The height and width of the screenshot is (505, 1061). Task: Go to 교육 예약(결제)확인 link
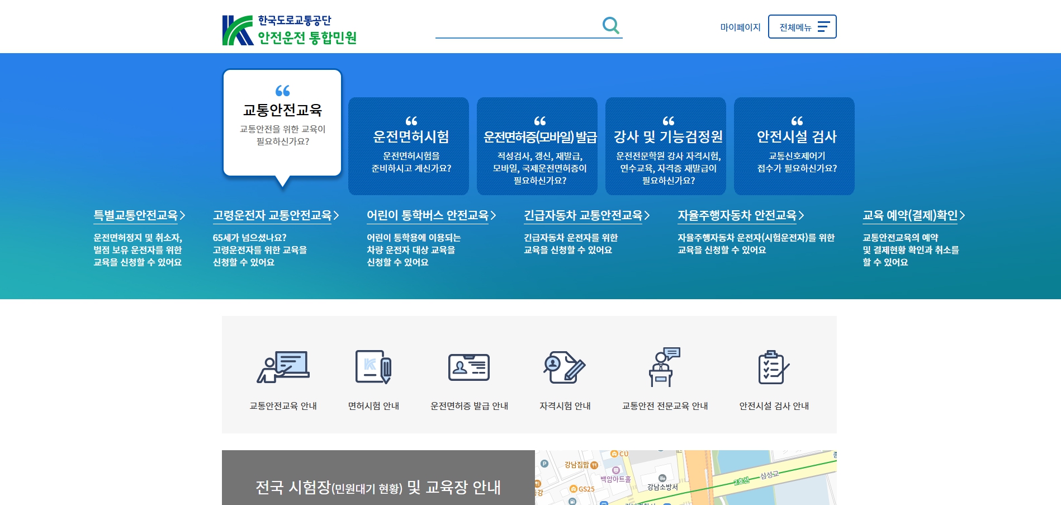coord(913,215)
